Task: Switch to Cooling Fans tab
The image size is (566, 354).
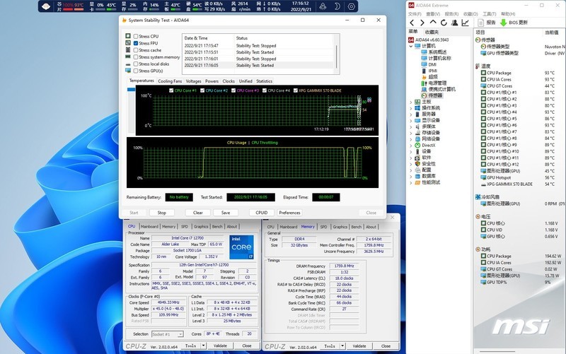Action: point(170,81)
